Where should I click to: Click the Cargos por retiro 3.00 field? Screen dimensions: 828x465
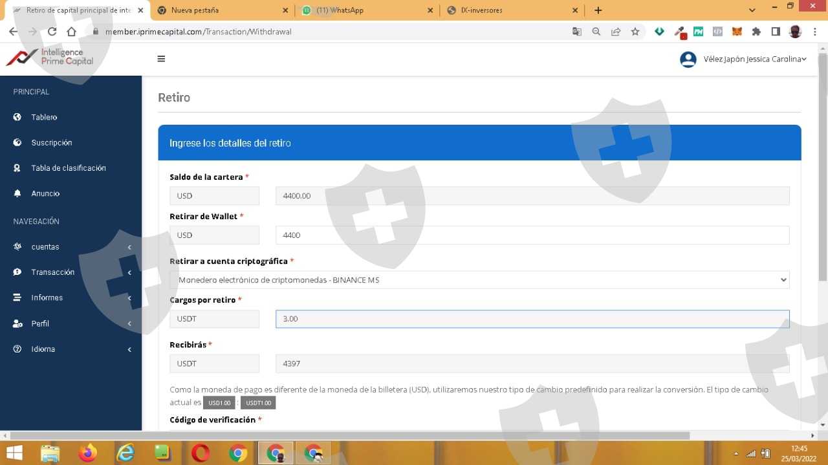[532, 319]
